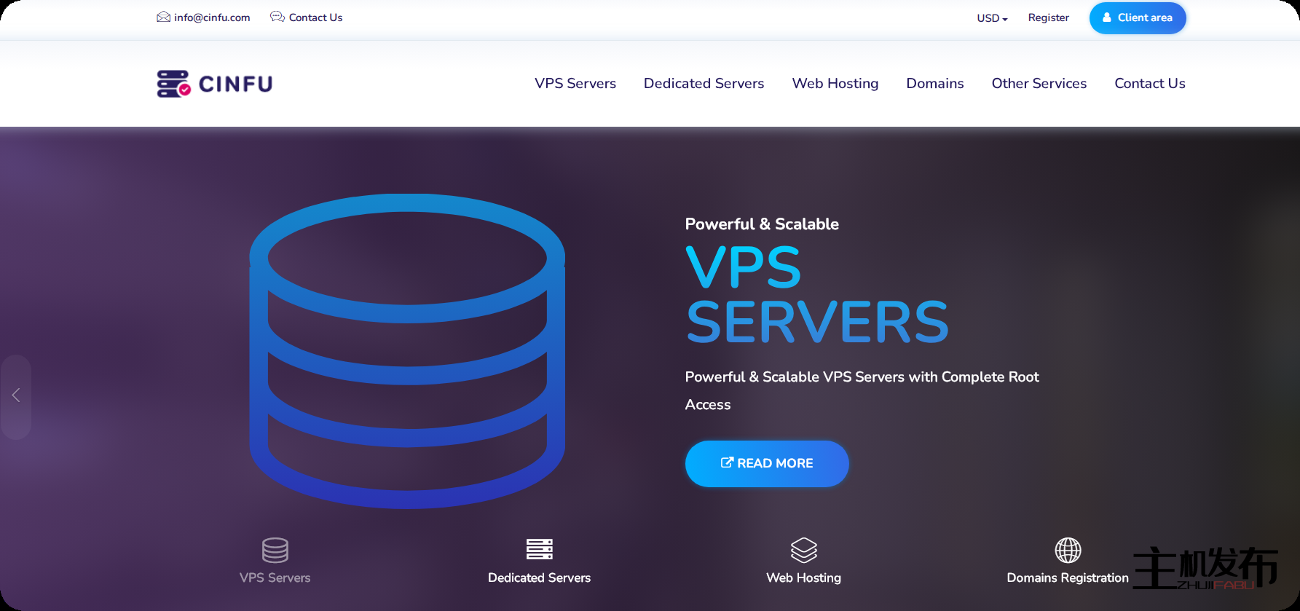Open the Client area button

point(1137,17)
